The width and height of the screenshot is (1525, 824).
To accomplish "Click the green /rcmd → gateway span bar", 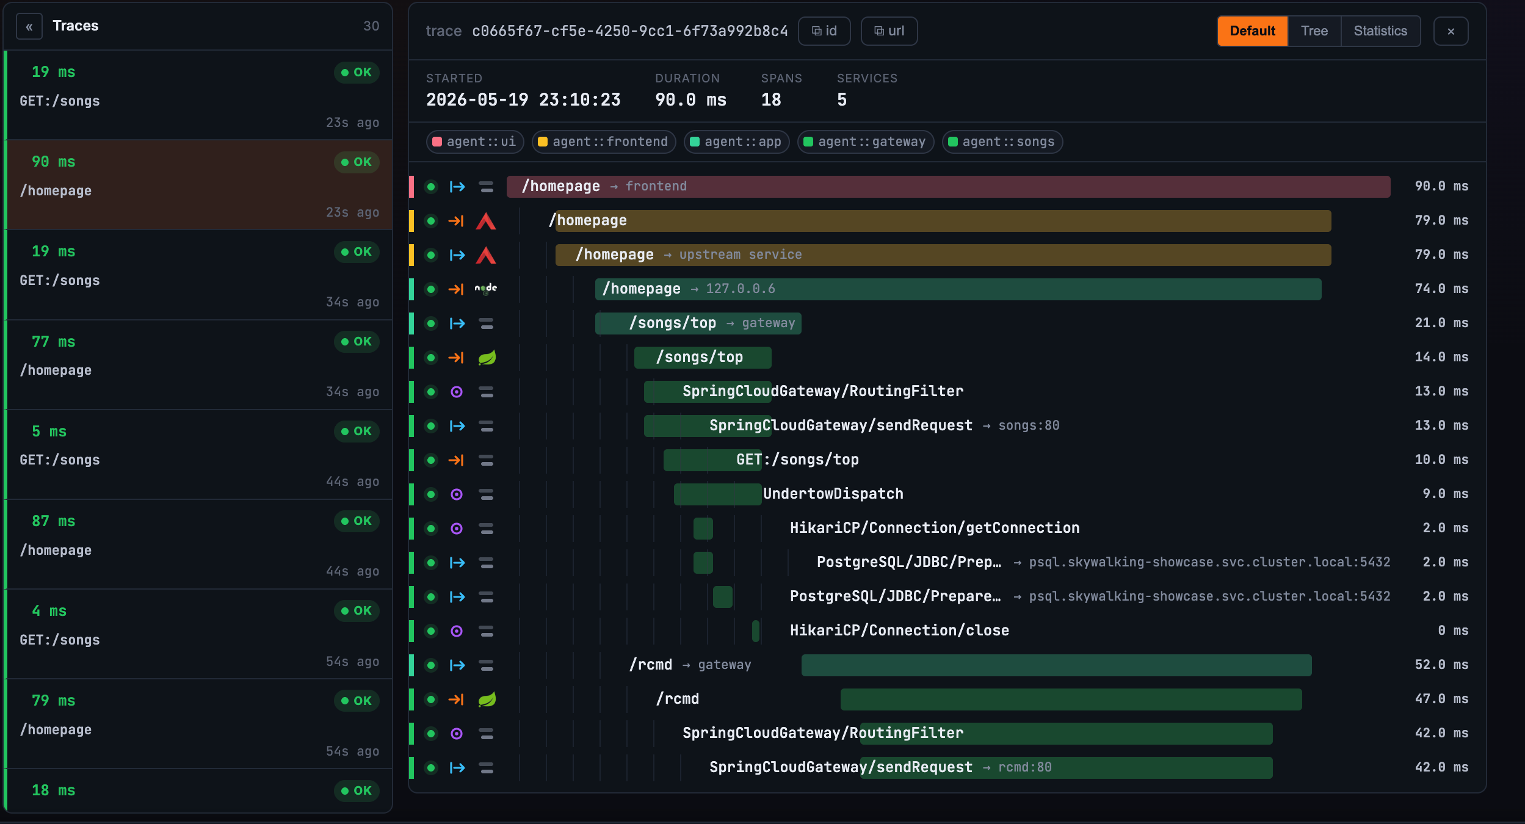I will (x=1056, y=665).
